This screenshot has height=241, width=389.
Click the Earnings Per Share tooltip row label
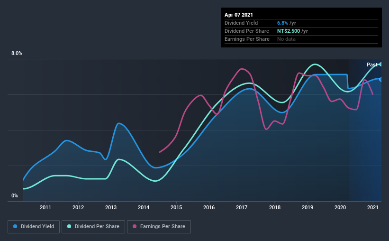point(247,39)
